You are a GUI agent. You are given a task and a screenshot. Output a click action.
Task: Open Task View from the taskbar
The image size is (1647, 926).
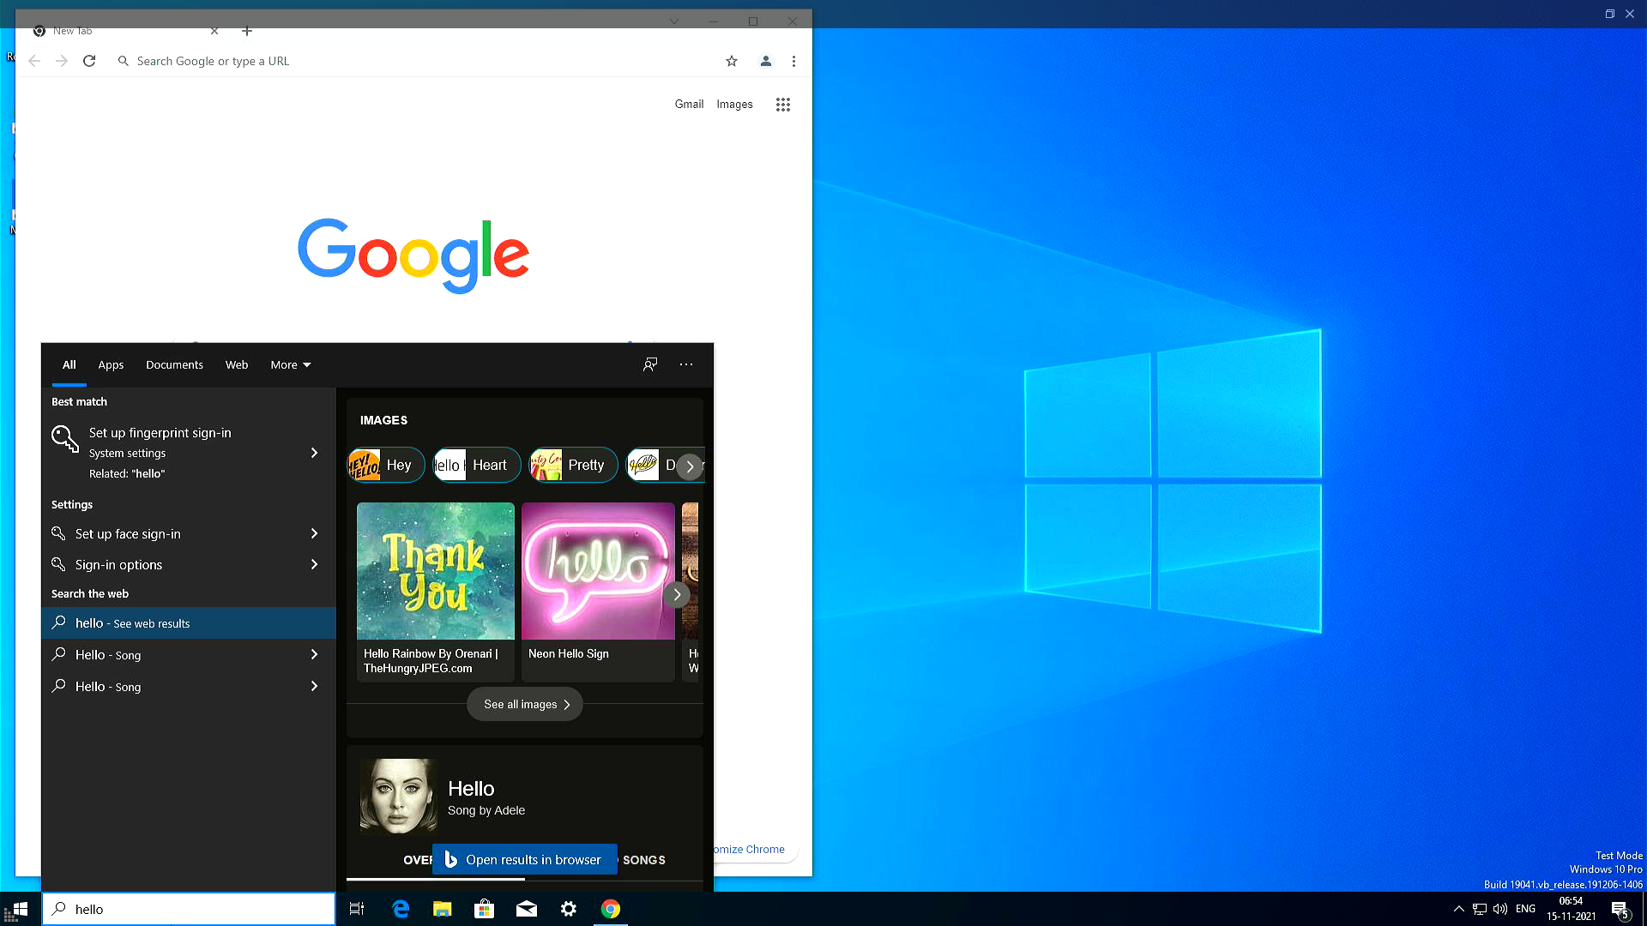coord(356,908)
